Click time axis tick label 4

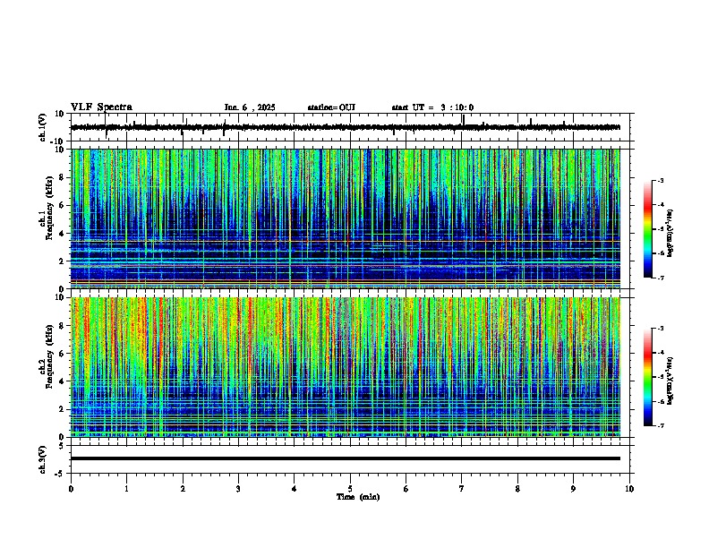click(295, 489)
